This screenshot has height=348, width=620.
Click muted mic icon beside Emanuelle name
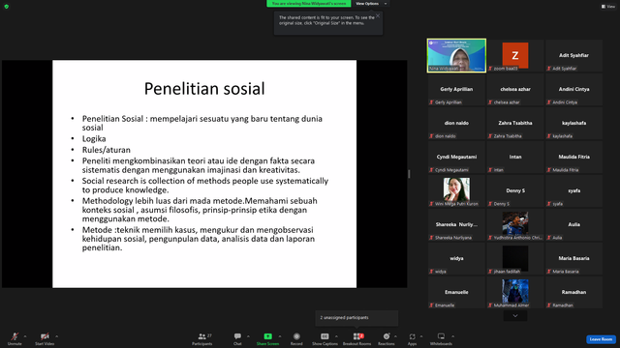[x=431, y=305]
